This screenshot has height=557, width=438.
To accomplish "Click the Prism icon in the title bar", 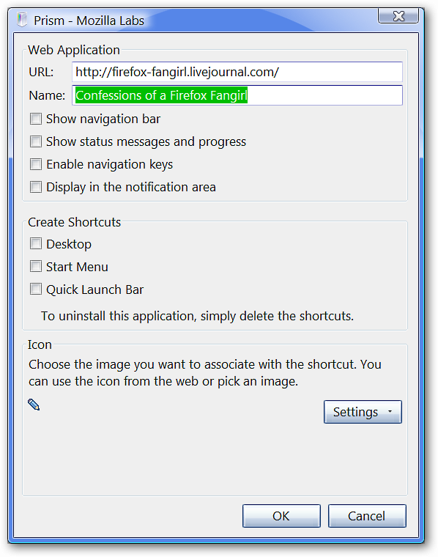I will 22,20.
